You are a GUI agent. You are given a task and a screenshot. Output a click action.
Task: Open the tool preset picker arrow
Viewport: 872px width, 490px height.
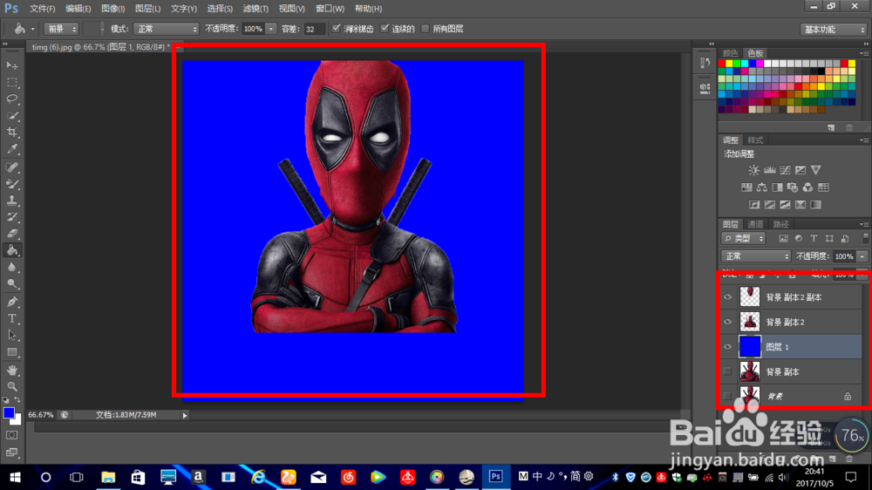32,29
